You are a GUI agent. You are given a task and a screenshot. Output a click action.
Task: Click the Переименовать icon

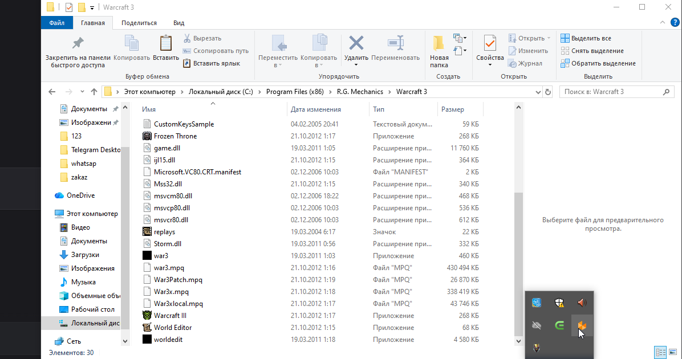pos(395,43)
